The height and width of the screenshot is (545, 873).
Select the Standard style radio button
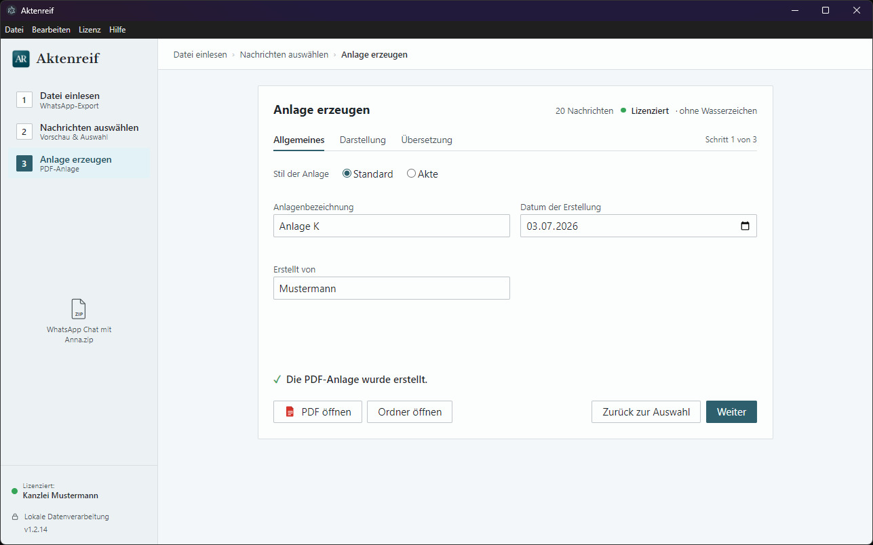[x=347, y=174]
